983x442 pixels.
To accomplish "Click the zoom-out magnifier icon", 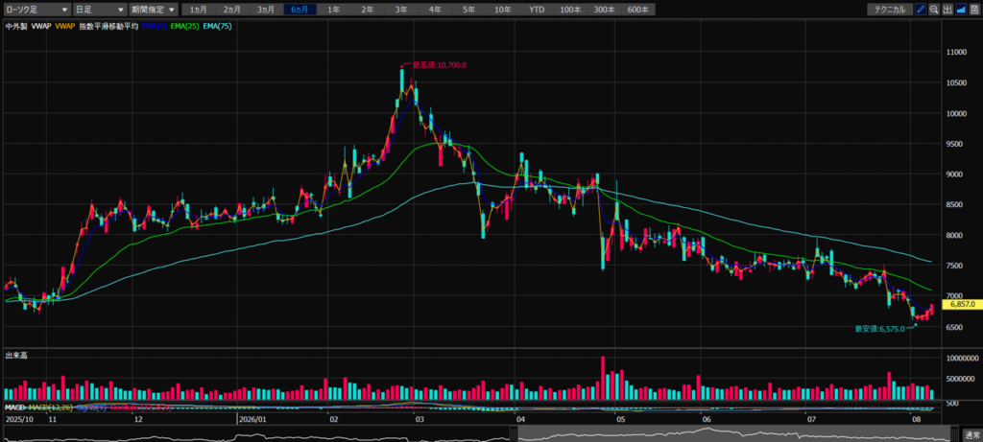I will point(934,10).
